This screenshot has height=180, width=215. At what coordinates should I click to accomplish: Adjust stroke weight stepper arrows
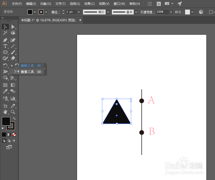[x=63, y=12]
